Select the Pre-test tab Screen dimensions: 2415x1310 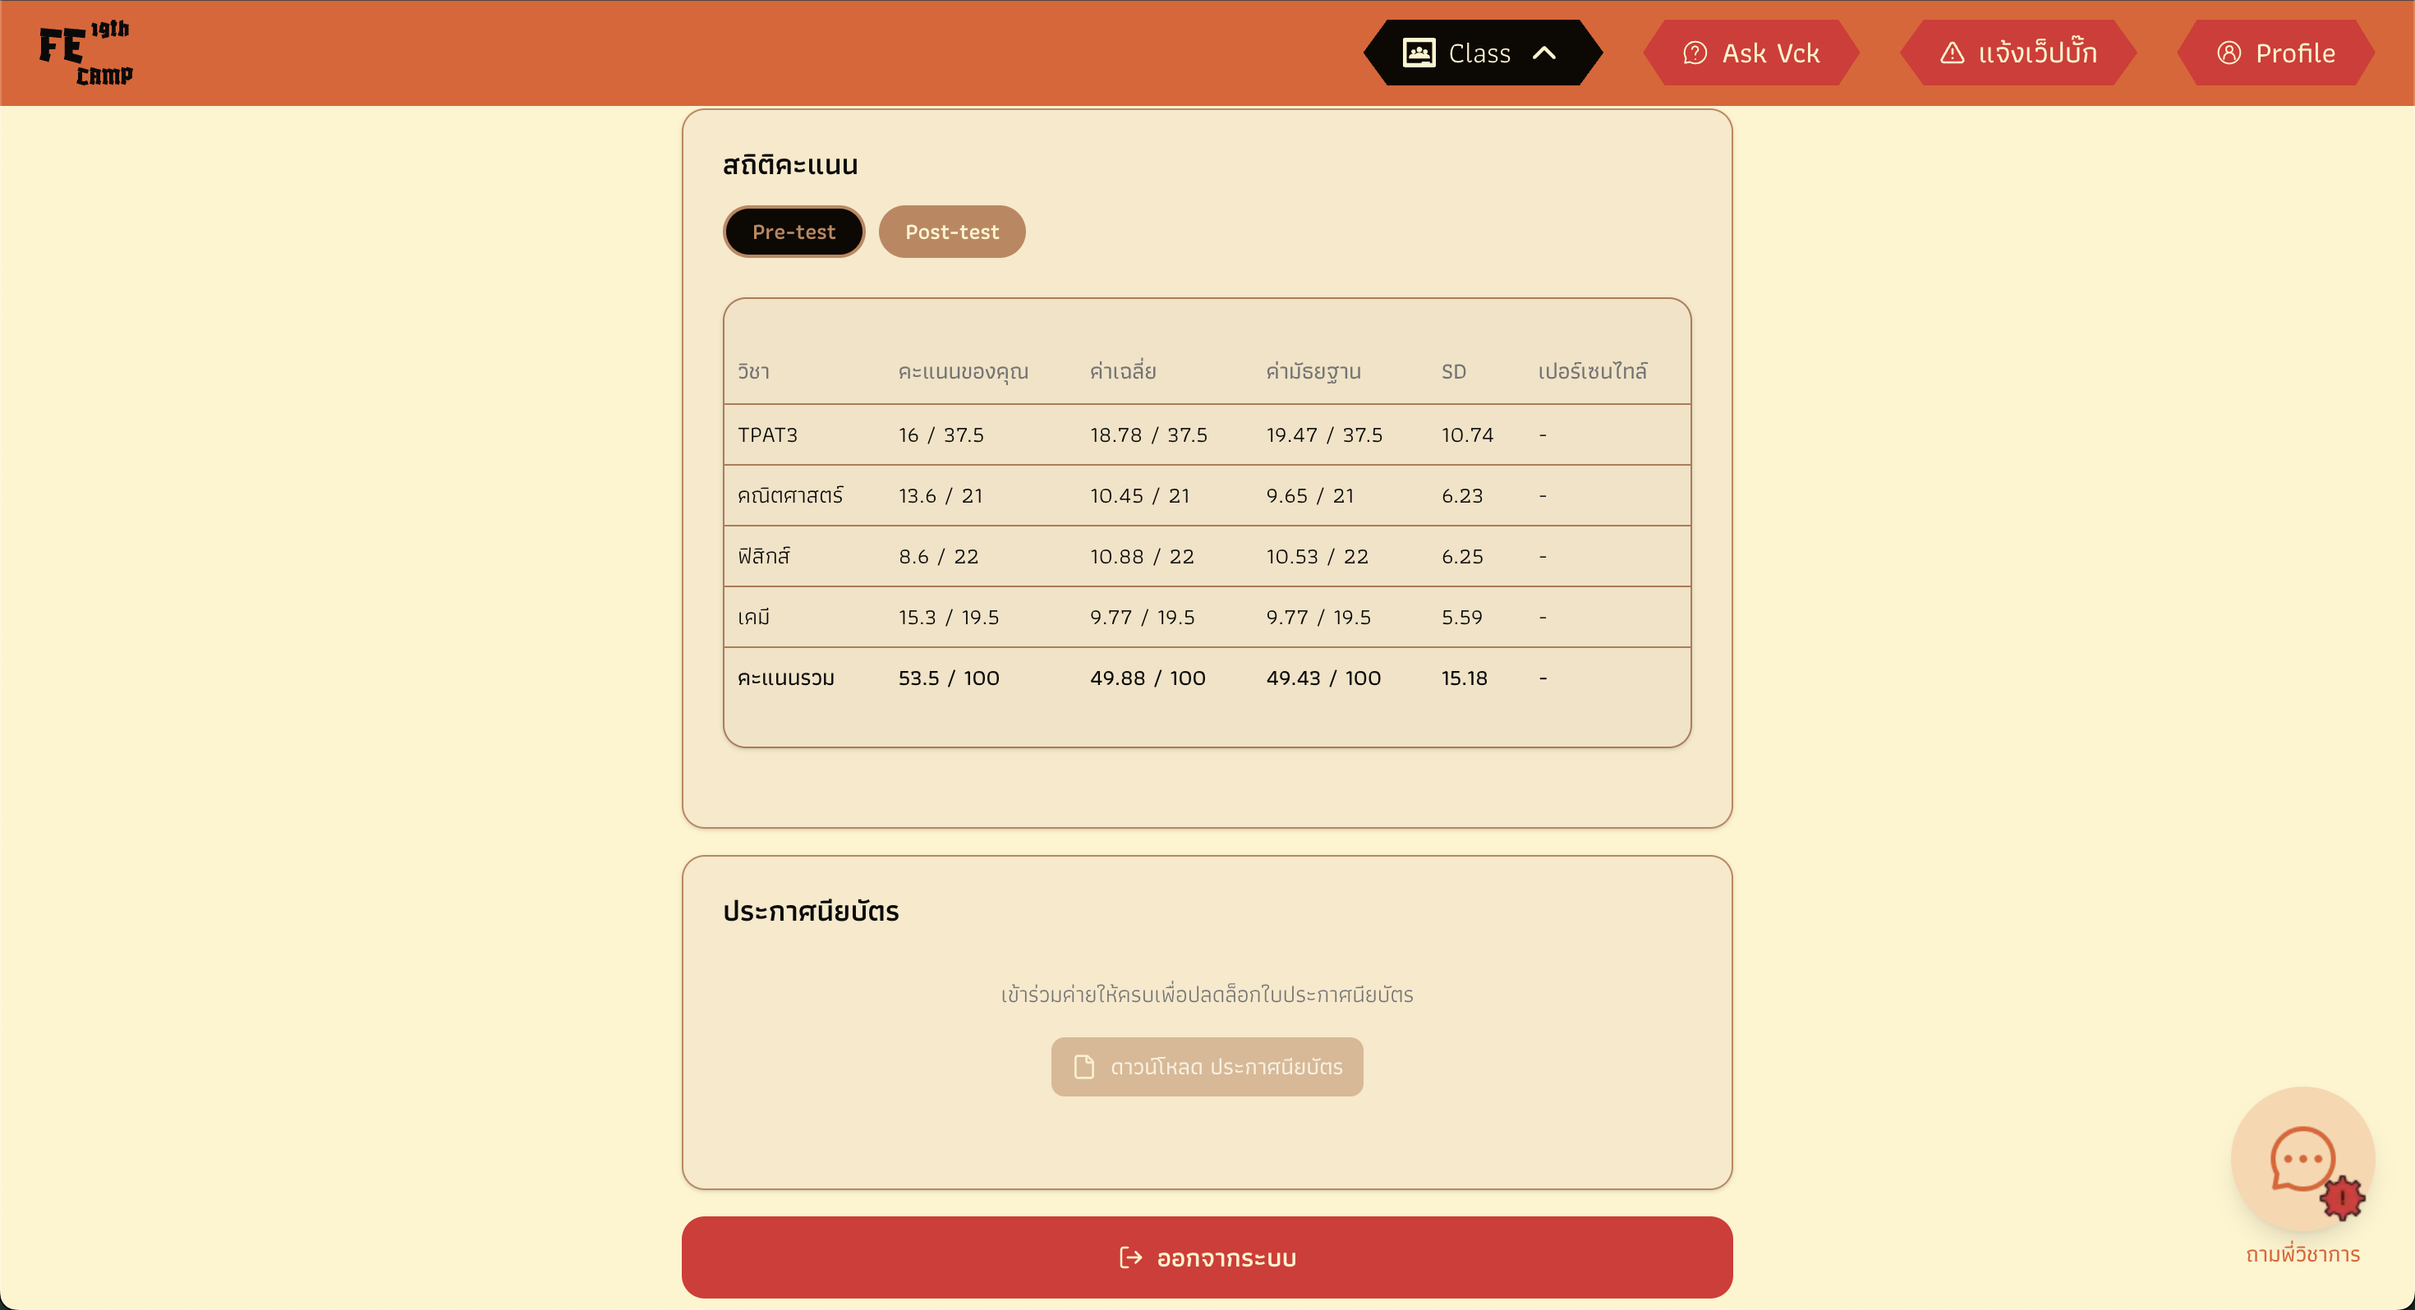pos(794,232)
